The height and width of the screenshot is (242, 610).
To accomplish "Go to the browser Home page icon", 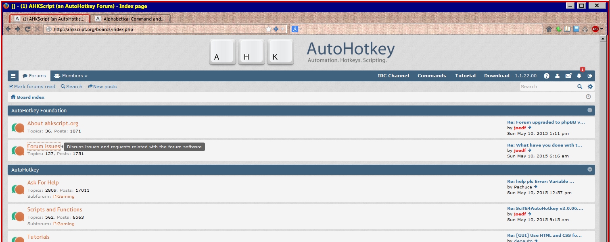I will click(x=549, y=29).
